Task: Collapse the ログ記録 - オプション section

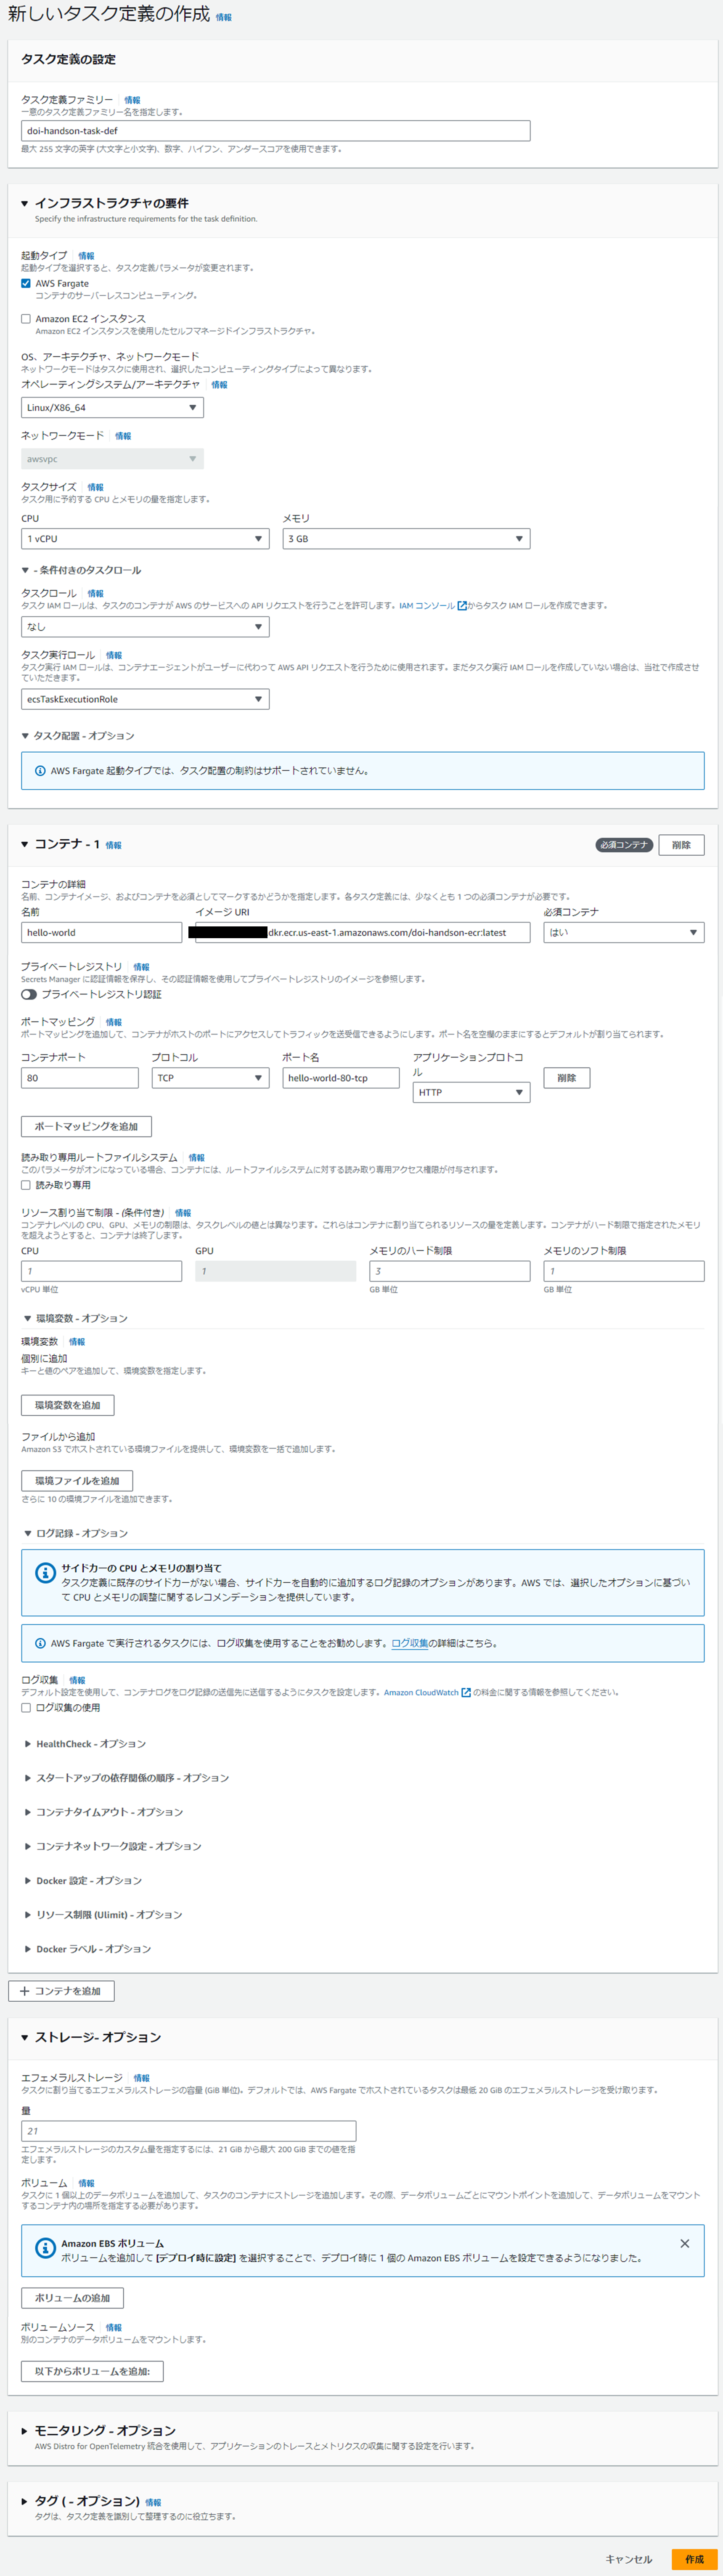Action: pyautogui.click(x=28, y=1533)
